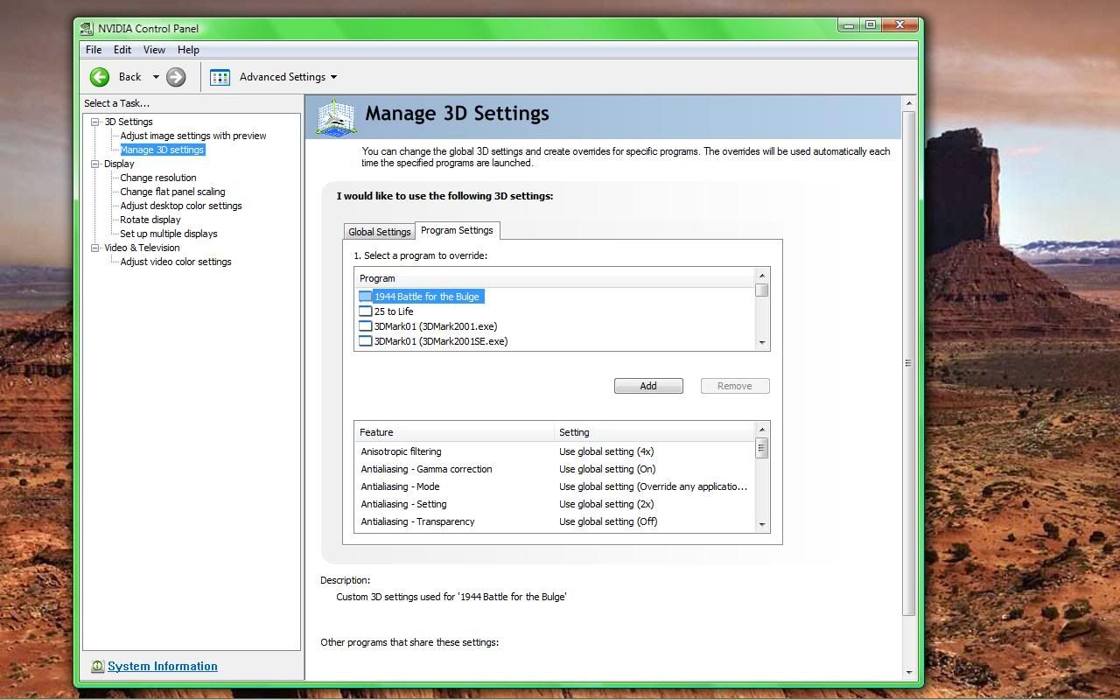The image size is (1120, 700).
Task: Click the Setting column header
Action: pos(654,432)
